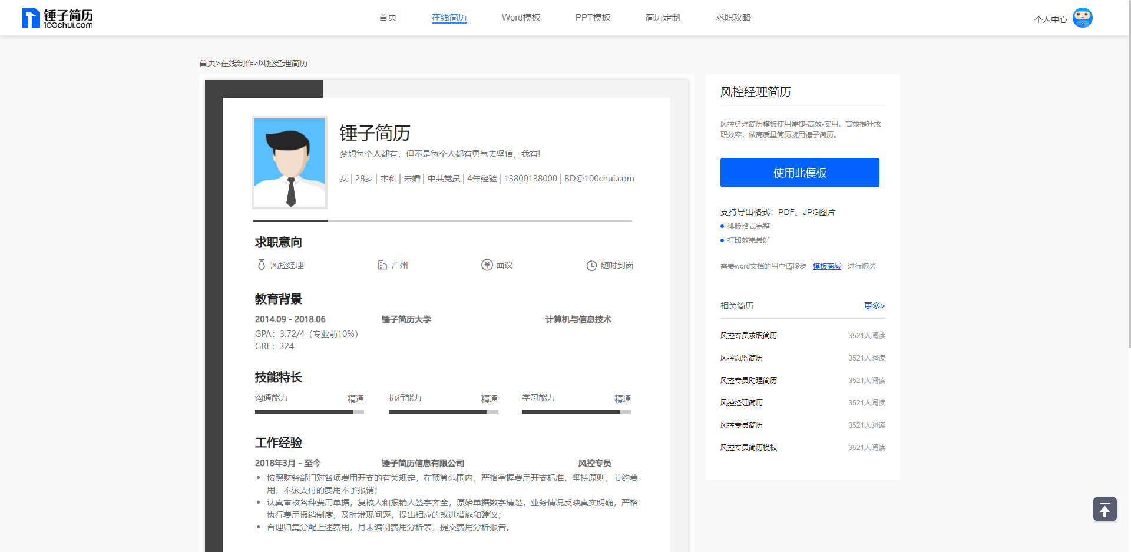Click the 使用此模板 button
The image size is (1131, 552).
(x=799, y=173)
